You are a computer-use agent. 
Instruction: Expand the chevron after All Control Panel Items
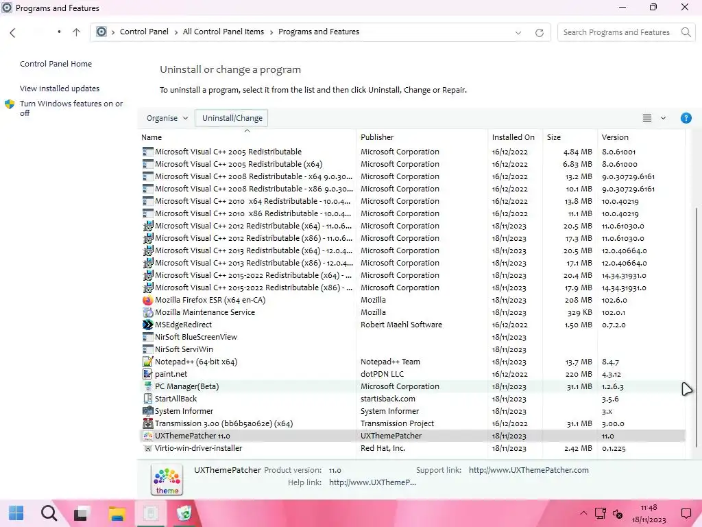pyautogui.click(x=271, y=32)
